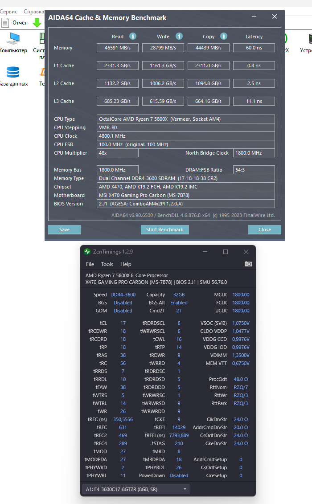Click the AddrCmdDrvStr value 20.0 Ω
Image resolution: width=312 pixels, height=504 pixels.
coord(241,427)
